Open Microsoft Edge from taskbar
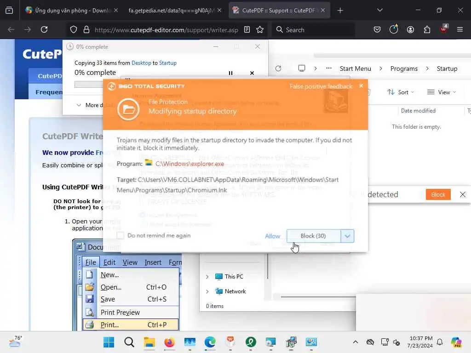The image size is (471, 353). click(210, 342)
